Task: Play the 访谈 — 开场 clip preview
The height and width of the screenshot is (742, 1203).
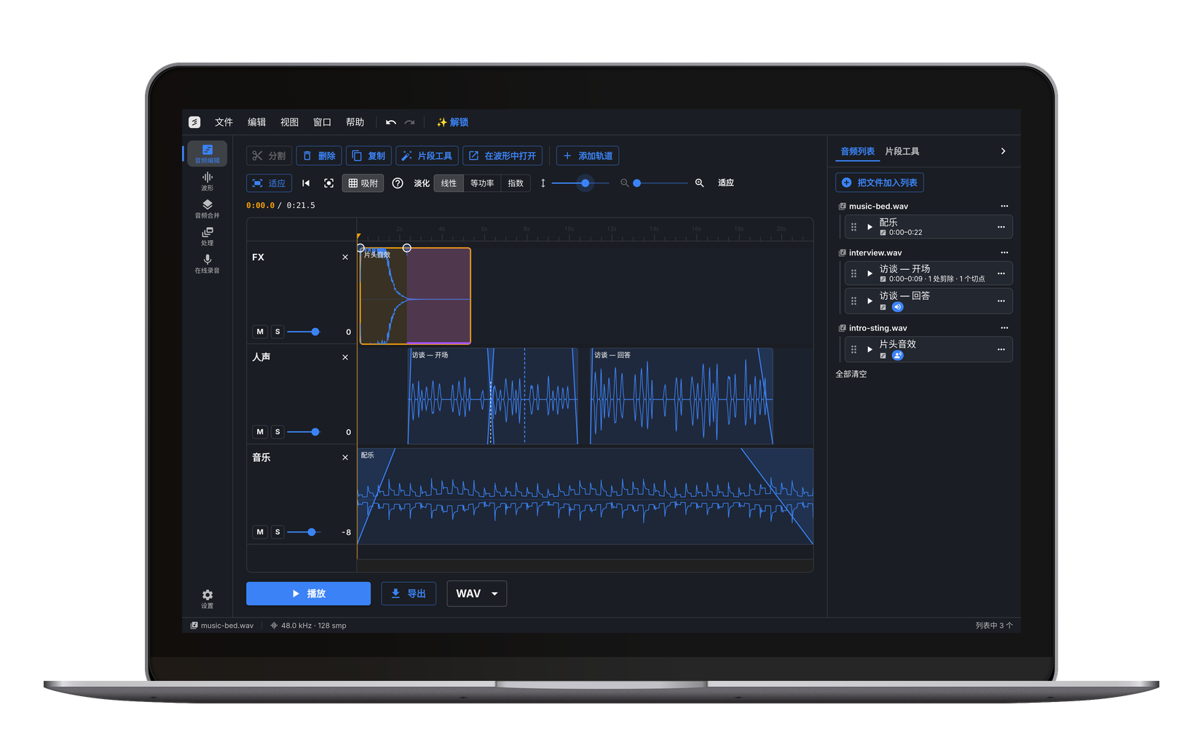Action: pyautogui.click(x=869, y=274)
